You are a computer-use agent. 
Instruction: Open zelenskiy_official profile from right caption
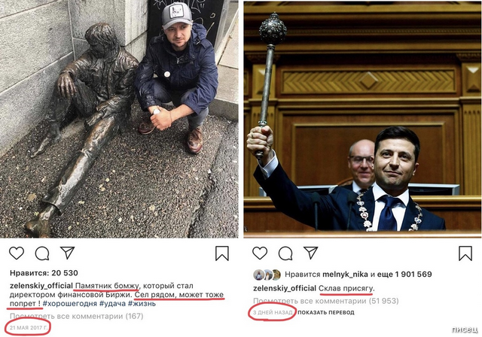[x=285, y=289]
